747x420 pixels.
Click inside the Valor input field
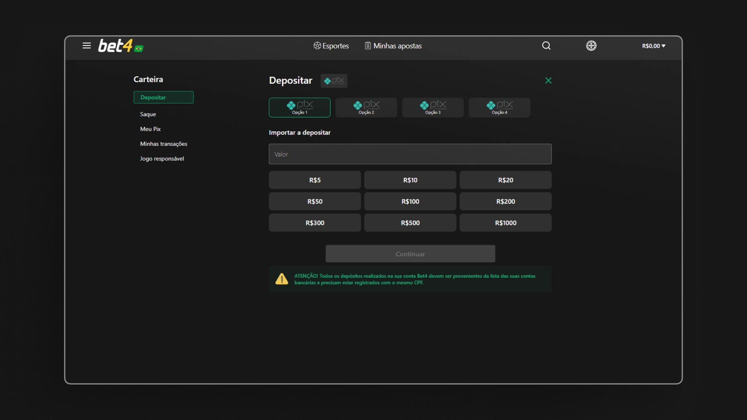click(410, 154)
